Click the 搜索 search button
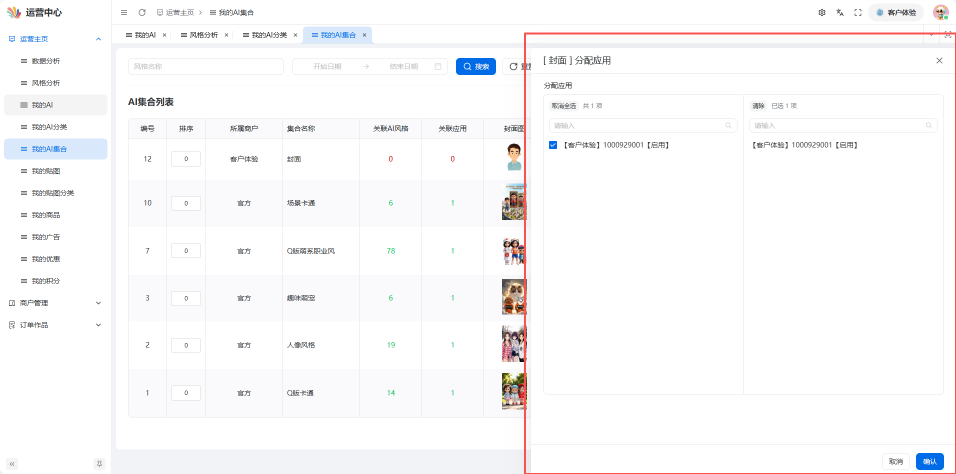 tap(476, 66)
